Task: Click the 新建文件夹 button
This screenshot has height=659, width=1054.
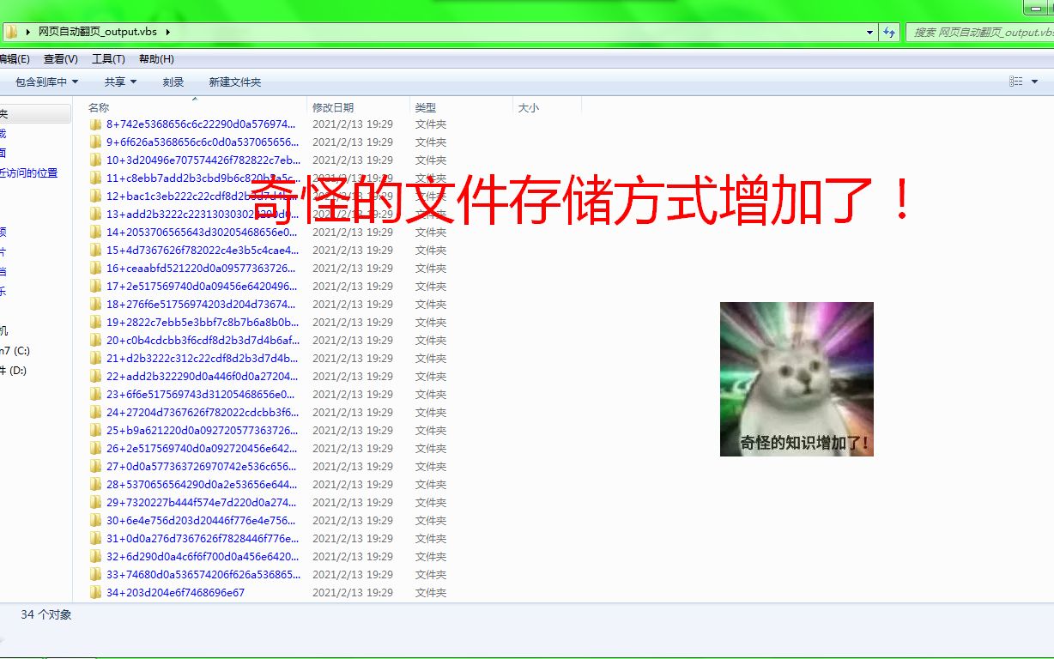Action: tap(232, 82)
